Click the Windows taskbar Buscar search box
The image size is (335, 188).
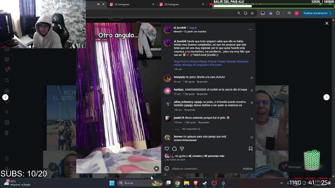click(140, 183)
